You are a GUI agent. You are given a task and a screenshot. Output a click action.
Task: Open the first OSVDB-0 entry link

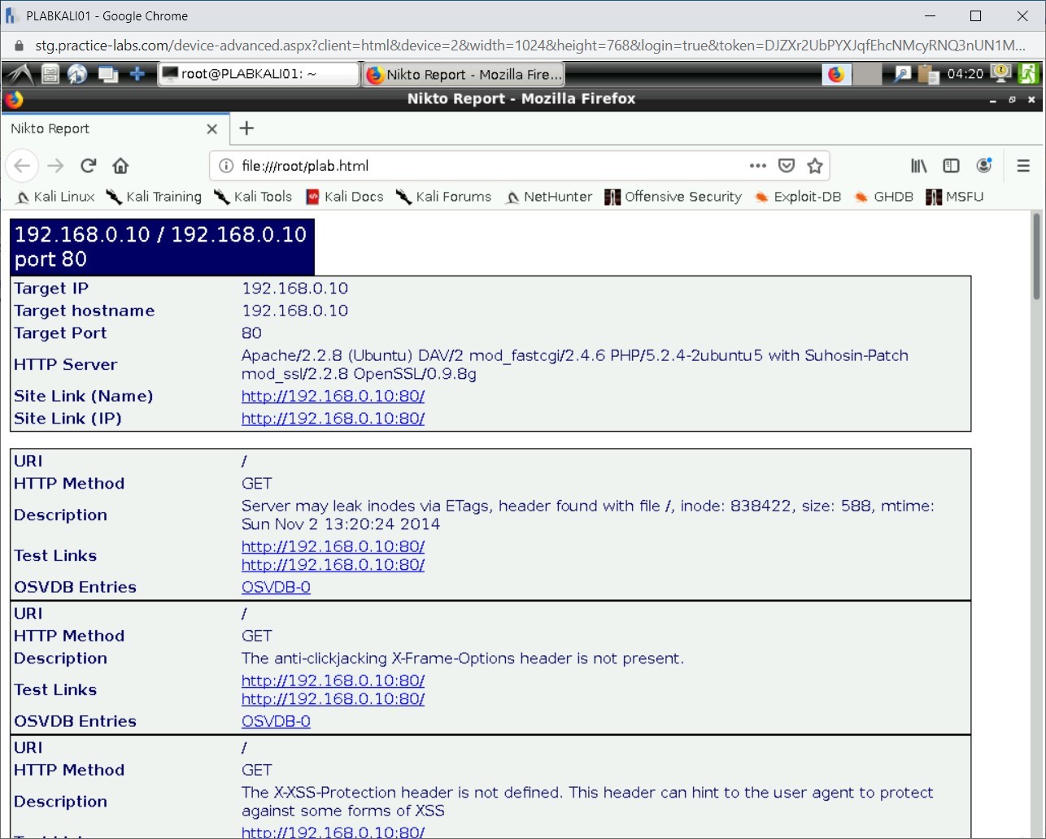276,587
